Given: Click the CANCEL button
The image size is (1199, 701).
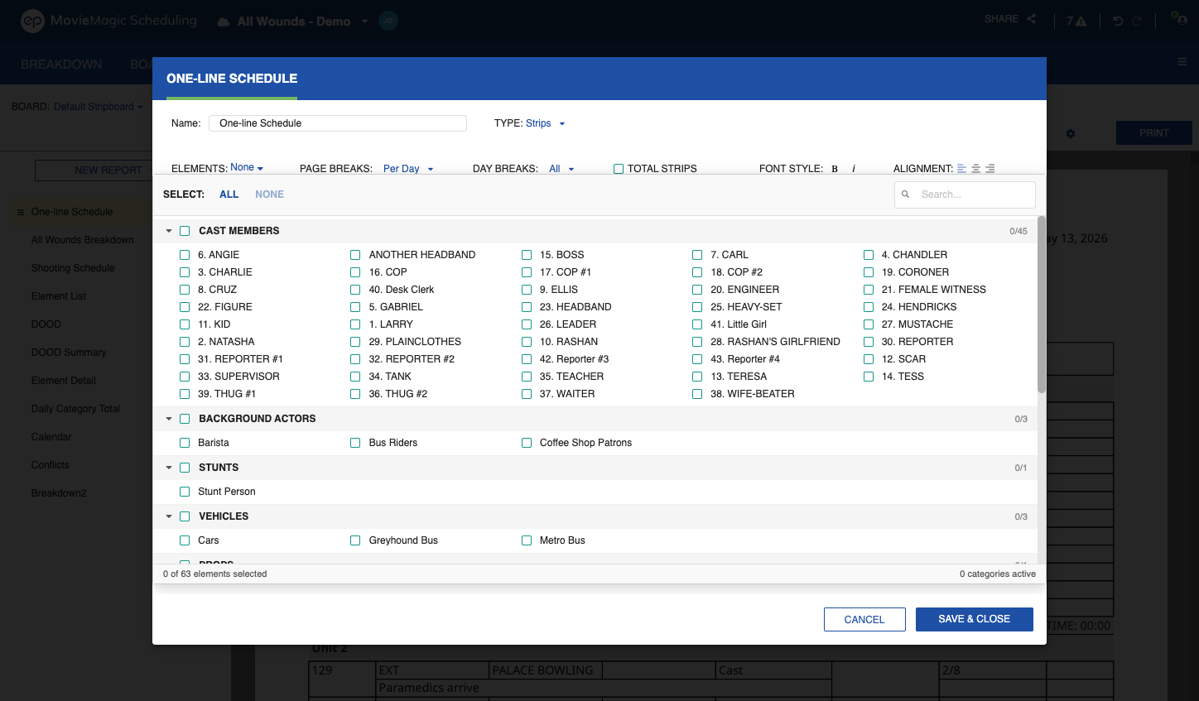Looking at the screenshot, I should (x=864, y=619).
